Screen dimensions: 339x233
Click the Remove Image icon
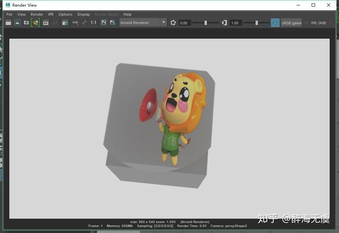pos(112,23)
